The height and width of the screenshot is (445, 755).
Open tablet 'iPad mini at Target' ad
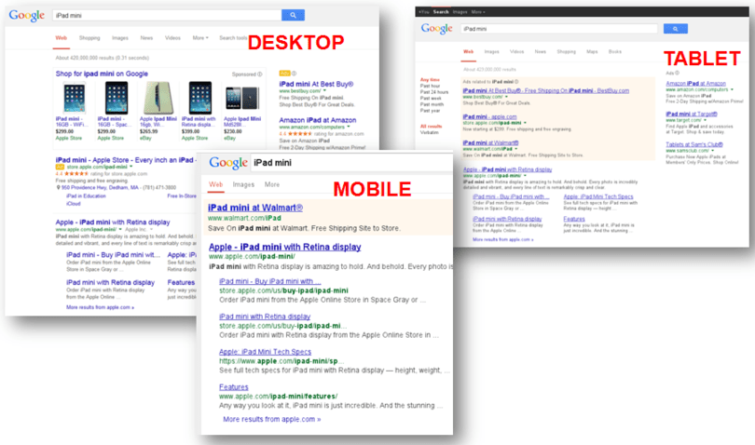point(692,114)
